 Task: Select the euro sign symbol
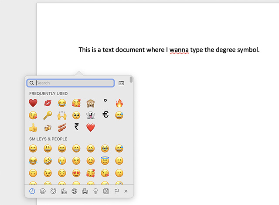click(105, 115)
